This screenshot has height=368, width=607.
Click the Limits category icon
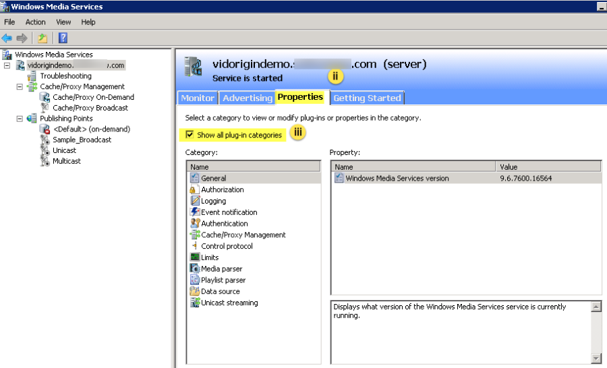(x=195, y=257)
